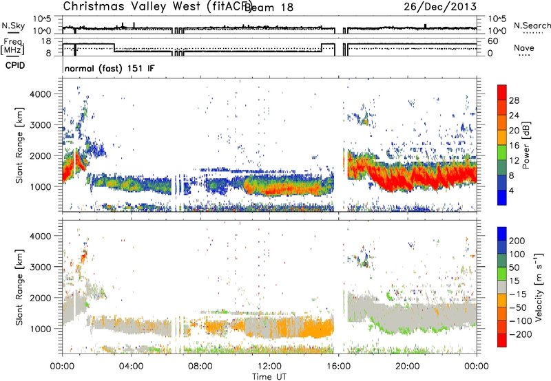Click "4000" on the power panel axis
Viewport: 551px width, 381px height.
pos(40,94)
